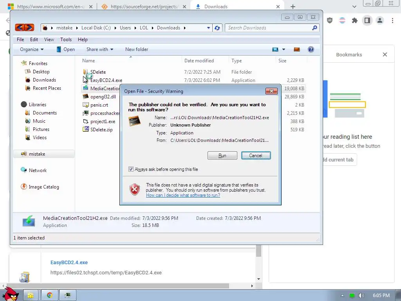Toggle the preview pane icon
This screenshot has width=401, height=301.
(x=297, y=49)
